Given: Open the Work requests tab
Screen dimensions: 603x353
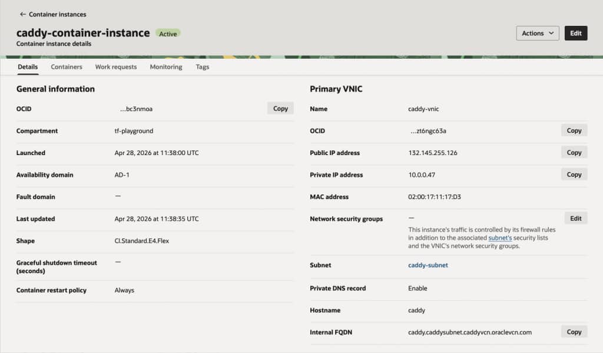Looking at the screenshot, I should click(116, 67).
